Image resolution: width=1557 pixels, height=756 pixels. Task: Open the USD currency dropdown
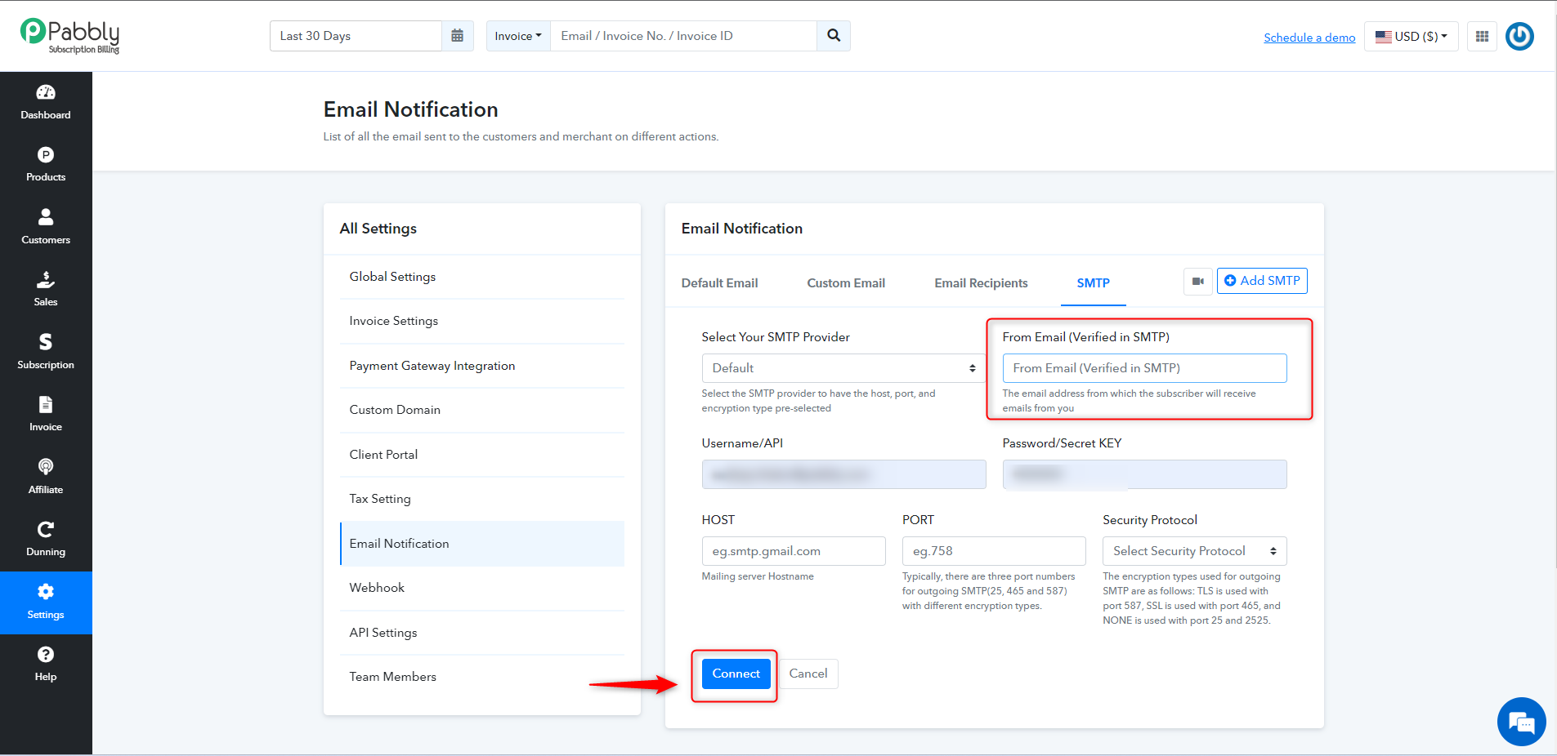[1412, 36]
